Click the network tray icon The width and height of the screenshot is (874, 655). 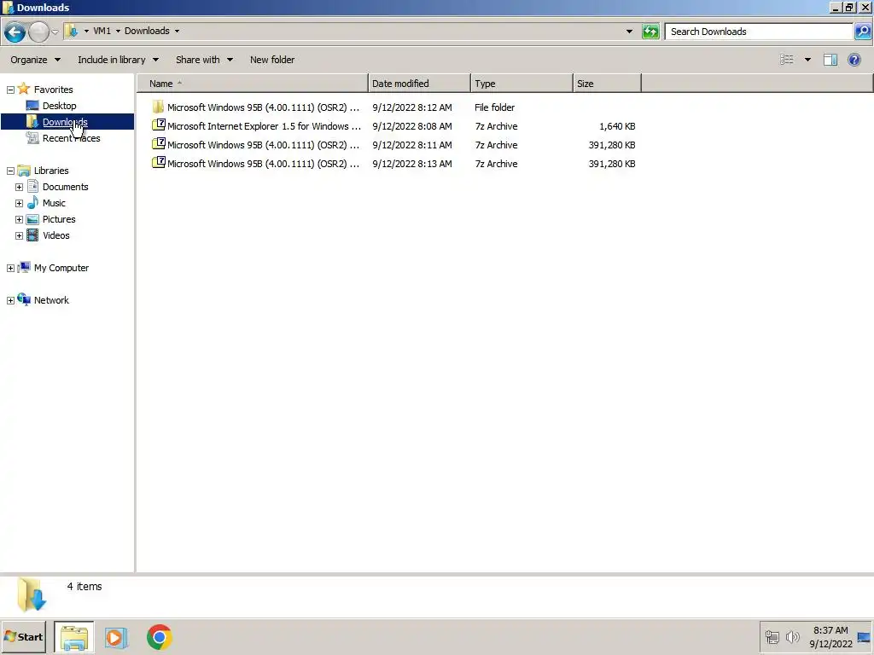point(772,636)
